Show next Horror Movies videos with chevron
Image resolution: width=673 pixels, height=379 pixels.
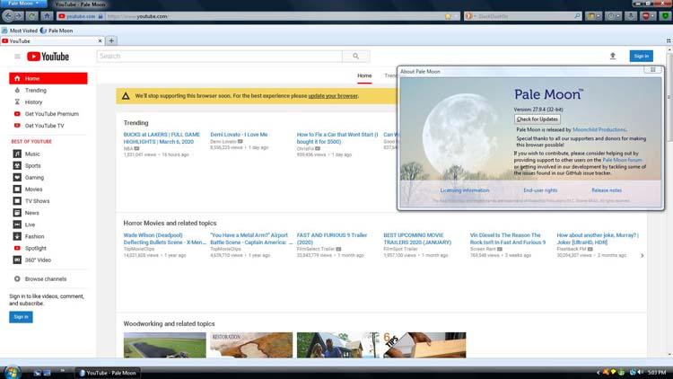[642, 256]
